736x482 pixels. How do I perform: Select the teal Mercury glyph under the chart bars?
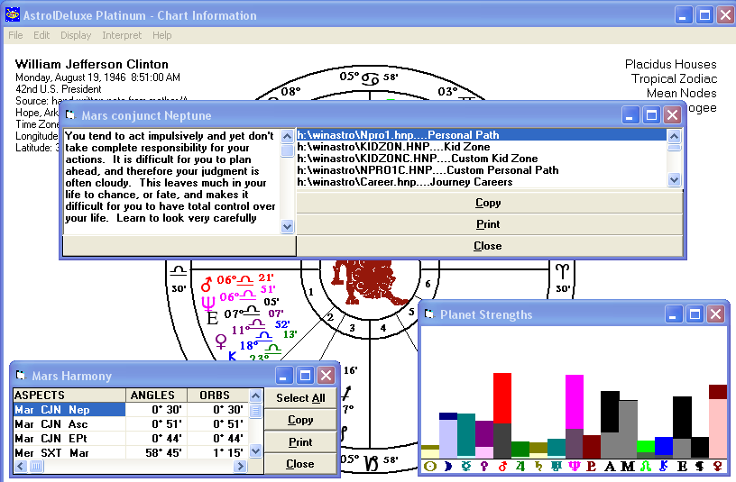[x=466, y=466]
